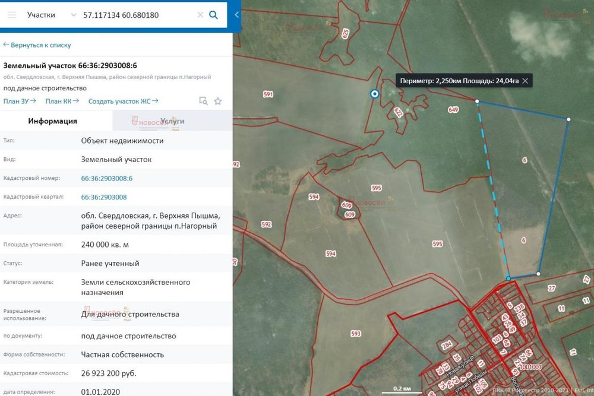The height and width of the screenshot is (396, 594).
Task: Clear the search field text
Action: tap(200, 15)
